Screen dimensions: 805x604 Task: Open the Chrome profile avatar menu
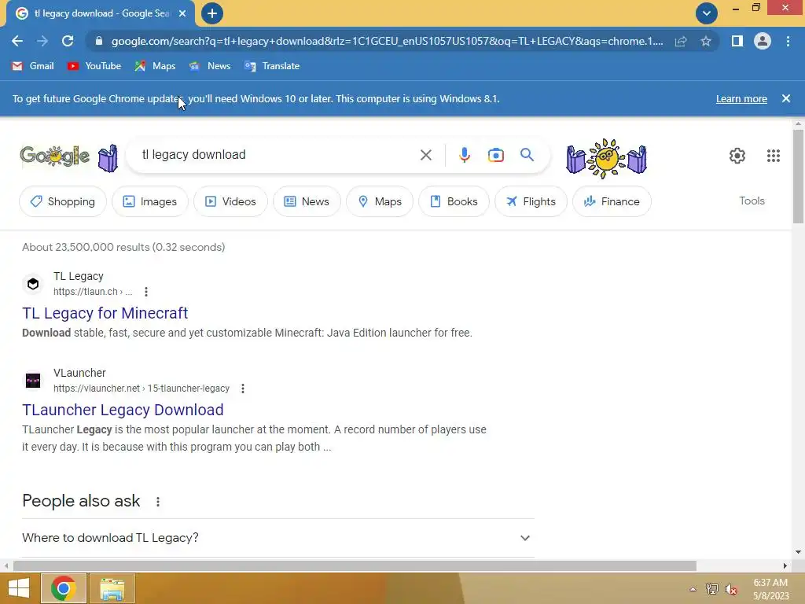click(x=763, y=41)
